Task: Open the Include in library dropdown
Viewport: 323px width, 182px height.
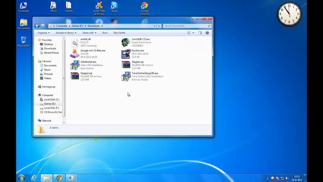Action: [x=66, y=33]
